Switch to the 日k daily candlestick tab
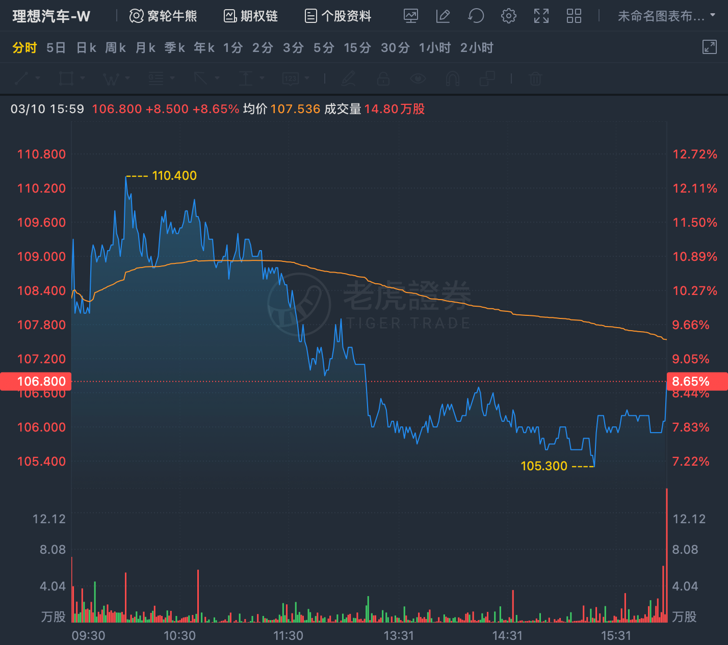The image size is (728, 645). [x=86, y=48]
